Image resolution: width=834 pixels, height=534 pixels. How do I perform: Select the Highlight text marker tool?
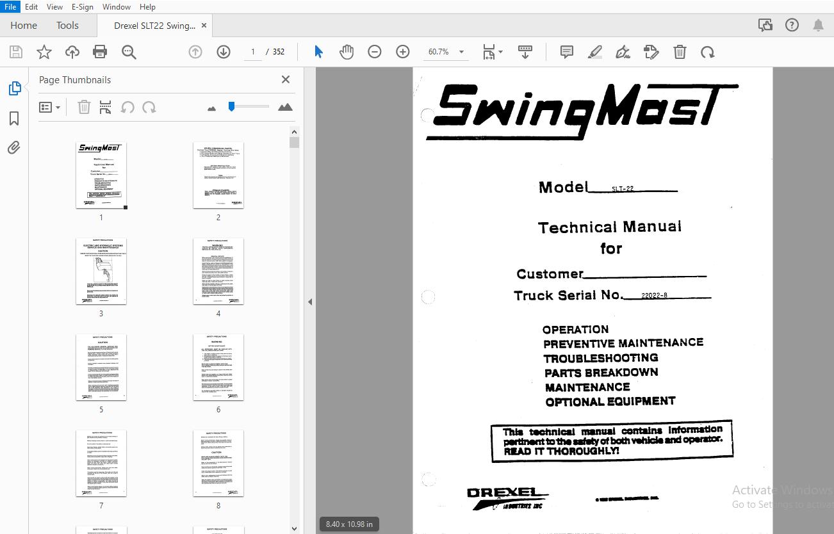(x=595, y=52)
